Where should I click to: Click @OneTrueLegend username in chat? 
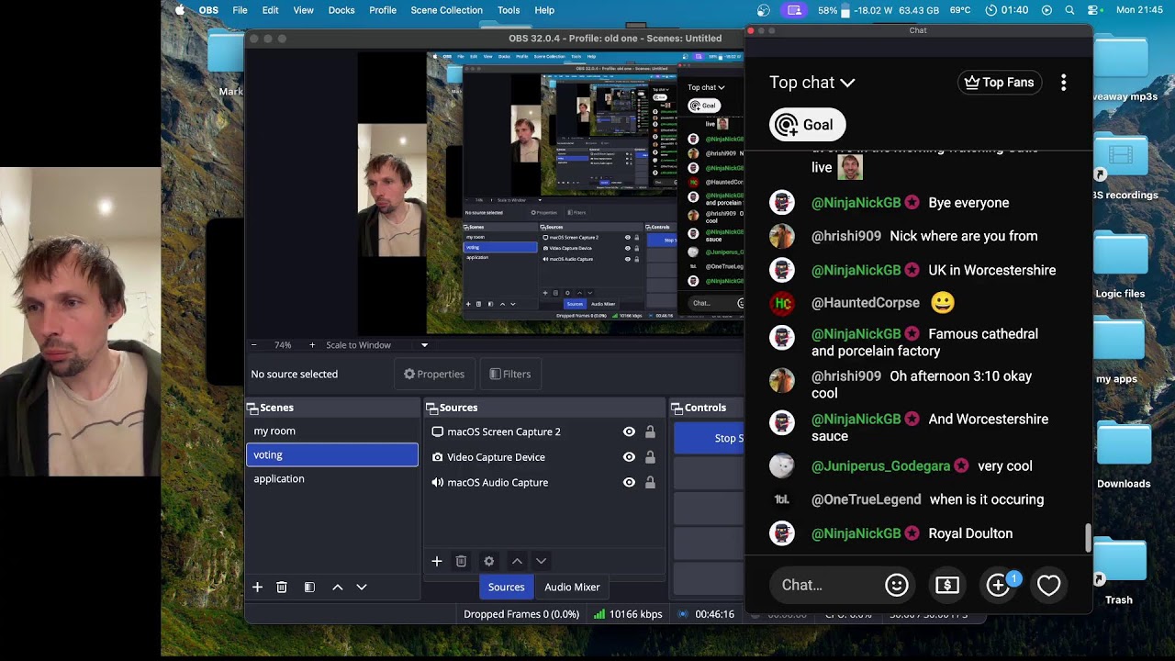(867, 499)
